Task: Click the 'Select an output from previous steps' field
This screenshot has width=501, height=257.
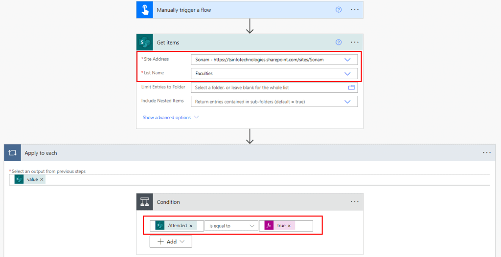Action: point(249,179)
